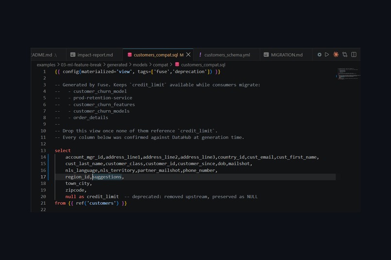
Task: Click the 'null' keyword on line 20
Action: [x=70, y=197]
